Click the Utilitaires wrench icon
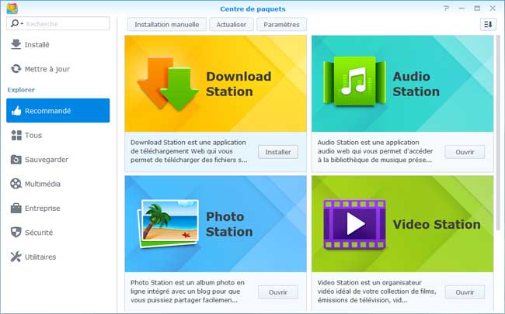This screenshot has height=314, width=505. pyautogui.click(x=16, y=257)
